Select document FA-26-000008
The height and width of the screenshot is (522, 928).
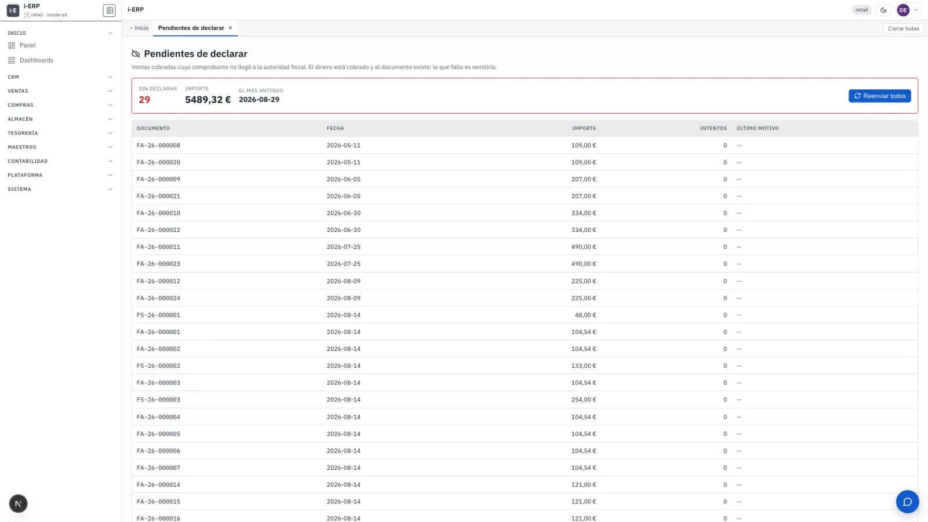(158, 146)
